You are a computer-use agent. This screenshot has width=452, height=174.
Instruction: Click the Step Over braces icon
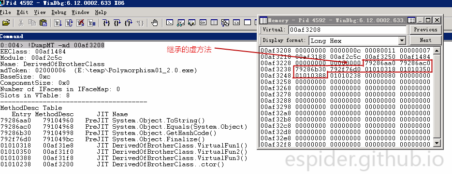pyautogui.click(x=117, y=23)
